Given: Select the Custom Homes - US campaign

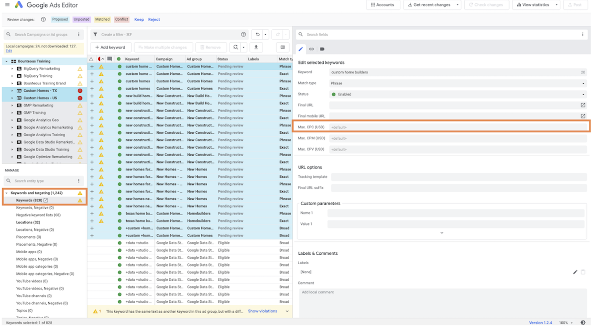Looking at the screenshot, I should point(40,98).
